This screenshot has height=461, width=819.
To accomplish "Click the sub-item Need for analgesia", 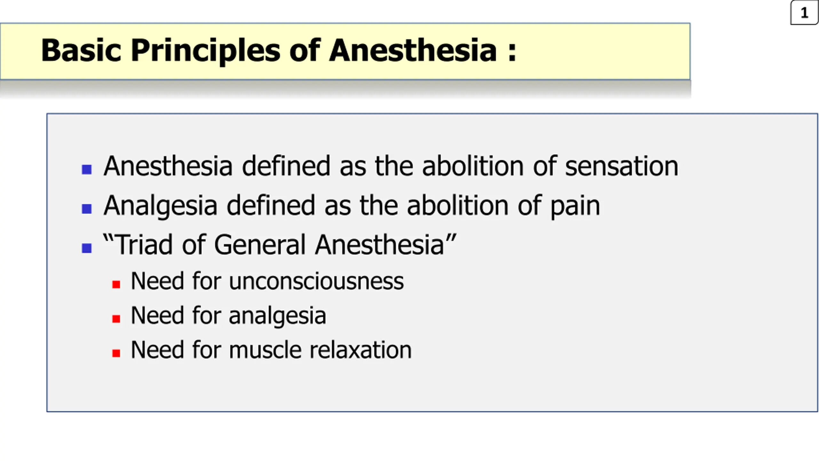I will point(228,316).
